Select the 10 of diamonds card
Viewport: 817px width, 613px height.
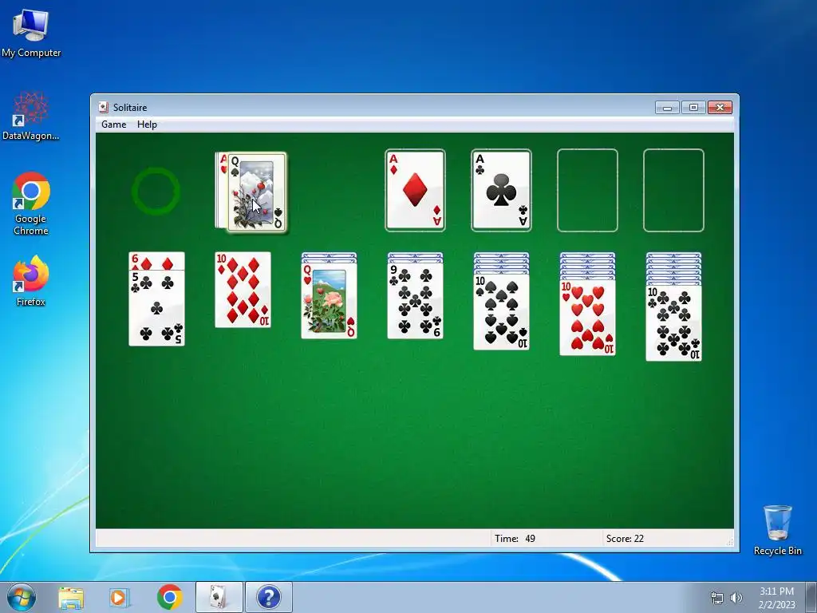point(243,290)
